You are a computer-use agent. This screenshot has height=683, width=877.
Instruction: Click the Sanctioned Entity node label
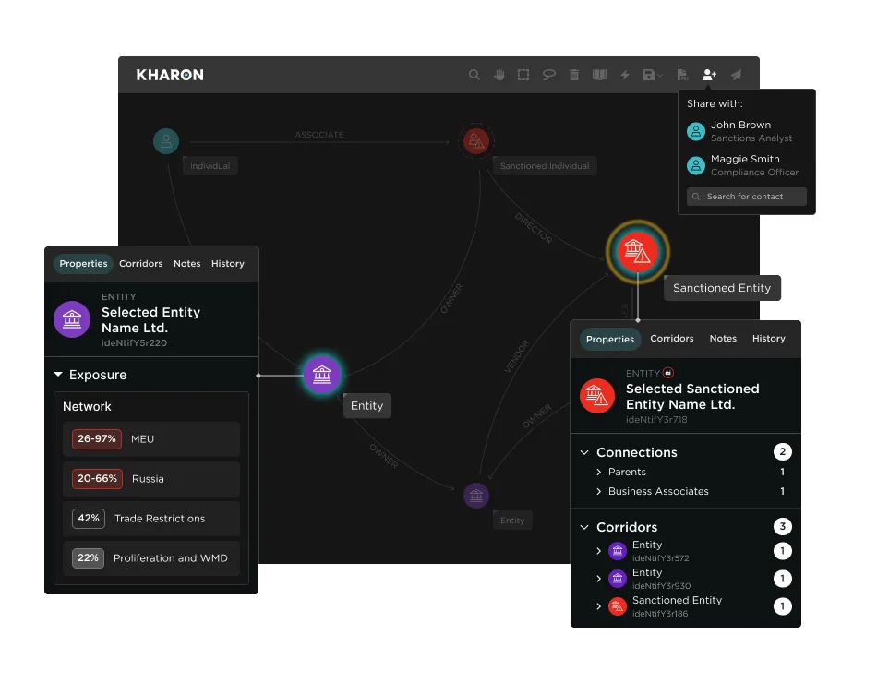722,288
